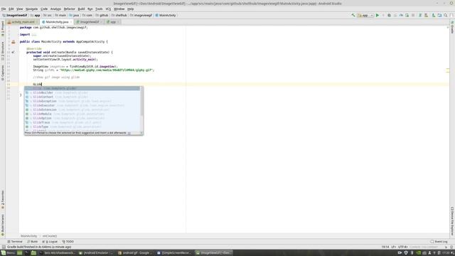
Task: Open the VCS menu
Action: tap(108, 9)
